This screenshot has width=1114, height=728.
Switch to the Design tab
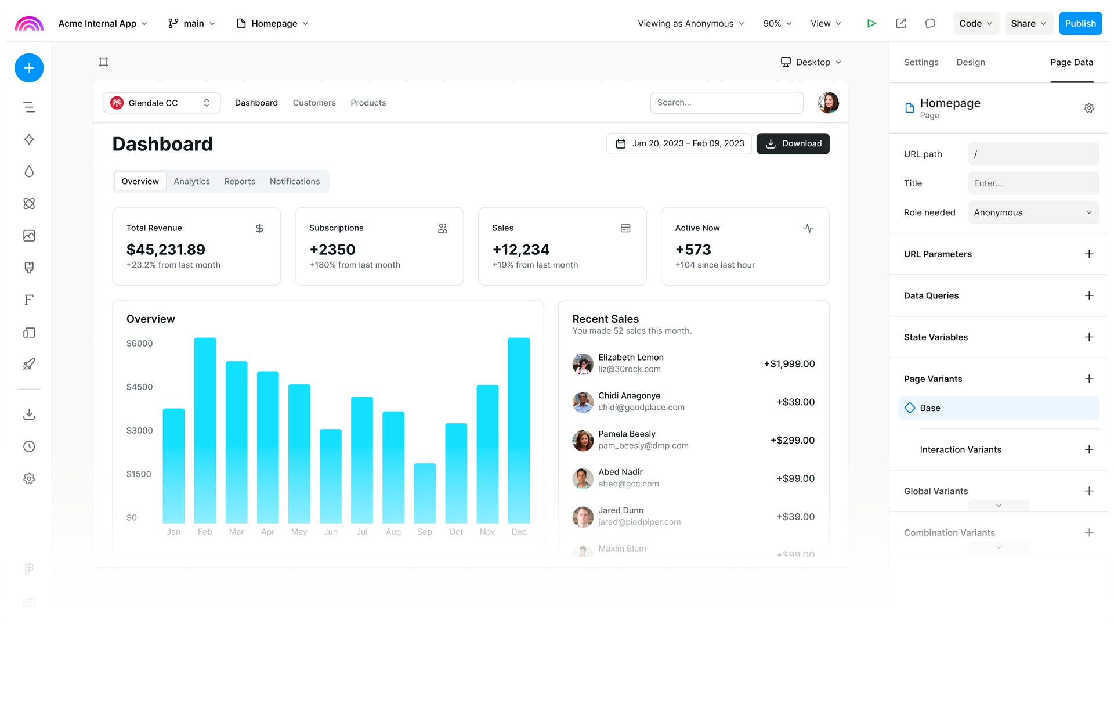click(970, 62)
